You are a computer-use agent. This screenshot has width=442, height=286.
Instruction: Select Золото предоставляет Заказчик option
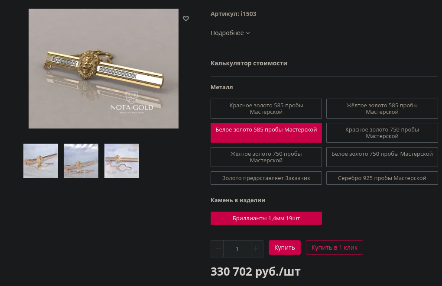[x=266, y=178]
